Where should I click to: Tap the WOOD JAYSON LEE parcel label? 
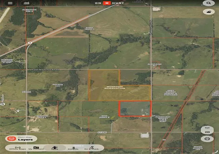198,148
